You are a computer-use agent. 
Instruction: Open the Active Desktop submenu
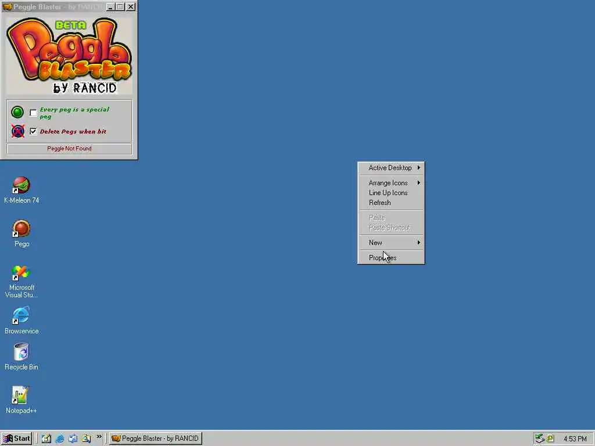pos(391,168)
